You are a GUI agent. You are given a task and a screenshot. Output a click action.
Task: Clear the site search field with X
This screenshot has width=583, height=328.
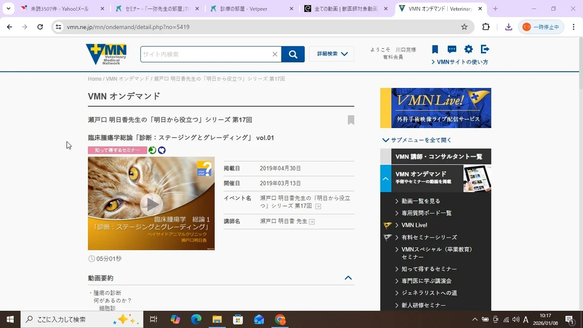tap(275, 54)
